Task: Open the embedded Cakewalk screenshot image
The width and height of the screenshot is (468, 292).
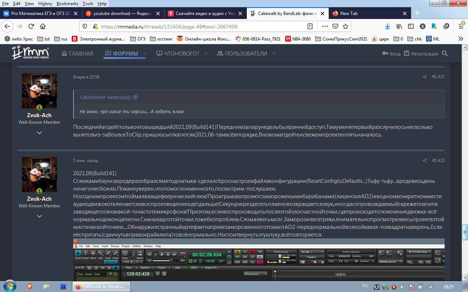Action: pyautogui.click(x=259, y=260)
